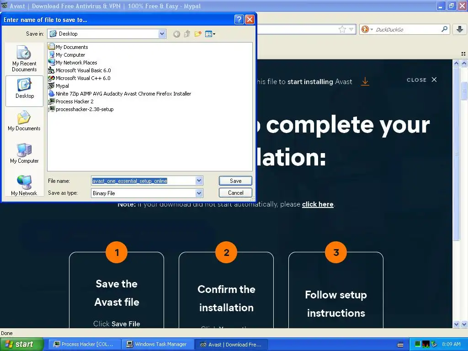
Task: Select Desktop in places bar
Action: [x=25, y=91]
